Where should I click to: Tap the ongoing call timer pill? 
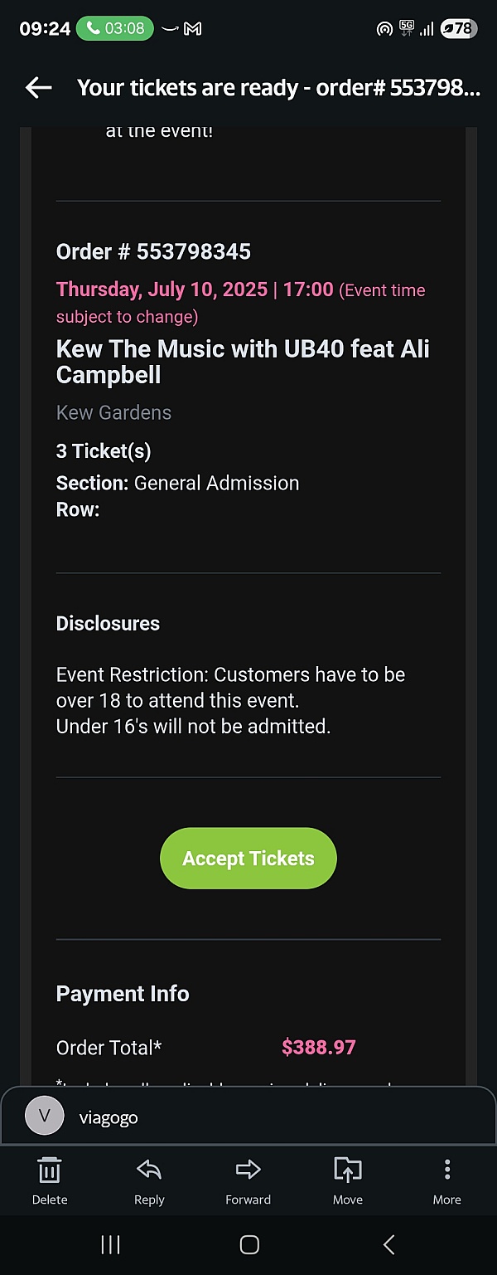coord(115,28)
